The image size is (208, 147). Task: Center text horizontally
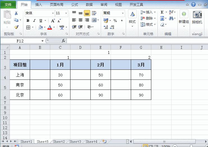click(81, 20)
